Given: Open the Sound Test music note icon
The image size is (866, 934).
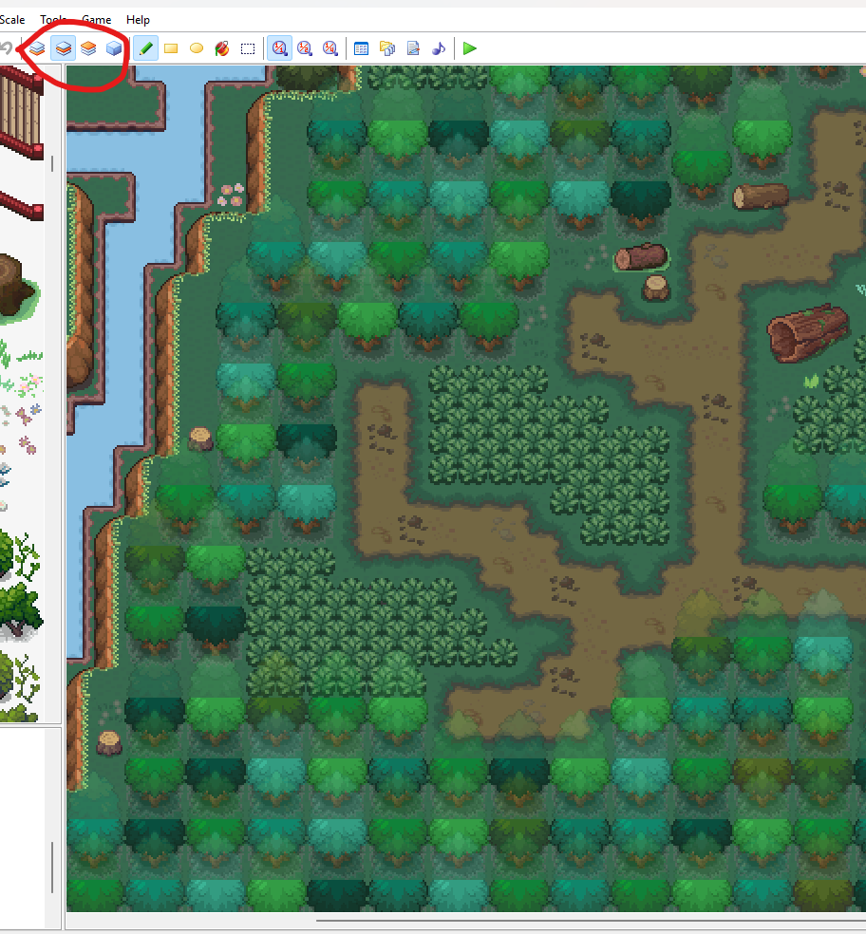Looking at the screenshot, I should tap(439, 48).
